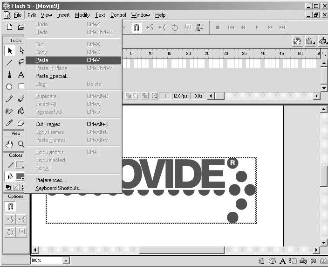Image resolution: width=328 pixels, height=267 pixels.
Task: Toggle Snap magnet in Options panel
Action: [10, 206]
